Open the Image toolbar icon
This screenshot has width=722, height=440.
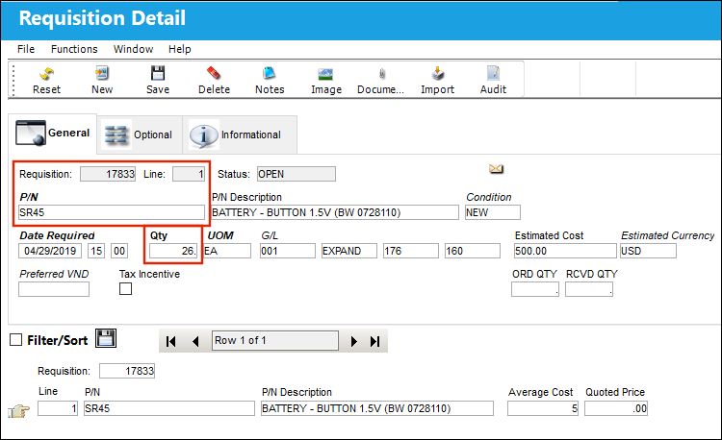(325, 73)
